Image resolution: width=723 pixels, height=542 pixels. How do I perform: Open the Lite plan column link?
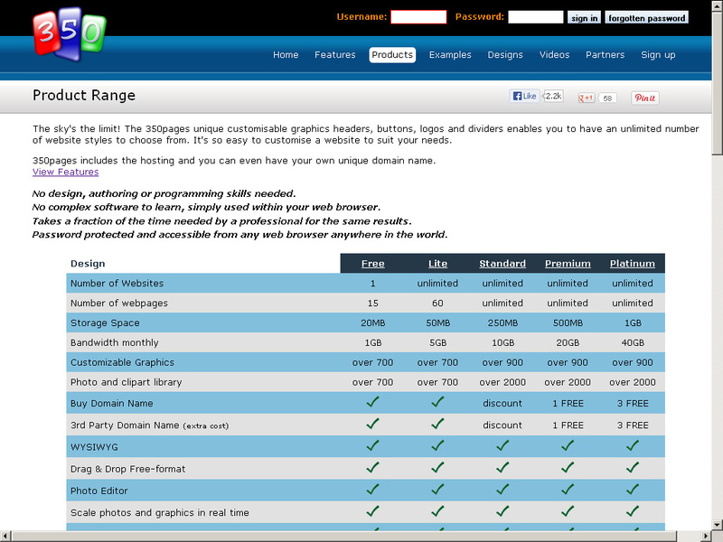pyautogui.click(x=437, y=264)
